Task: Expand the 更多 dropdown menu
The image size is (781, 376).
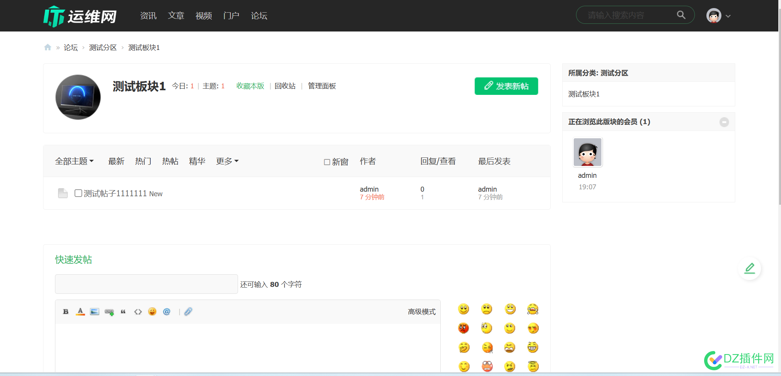Action: (227, 161)
